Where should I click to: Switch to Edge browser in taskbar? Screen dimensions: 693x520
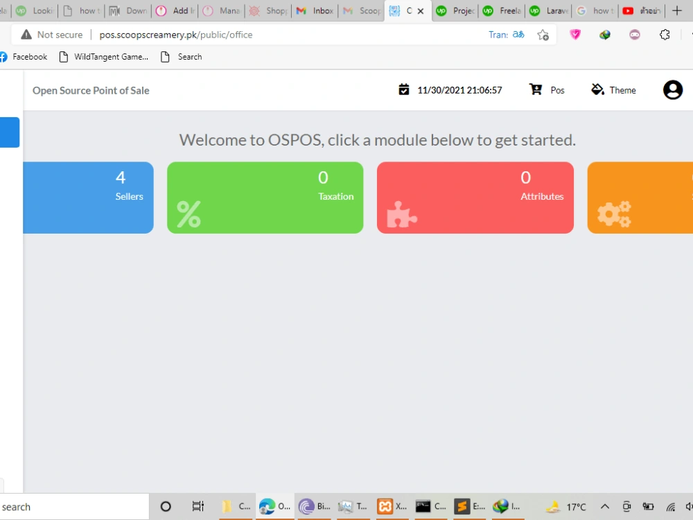tap(274, 507)
